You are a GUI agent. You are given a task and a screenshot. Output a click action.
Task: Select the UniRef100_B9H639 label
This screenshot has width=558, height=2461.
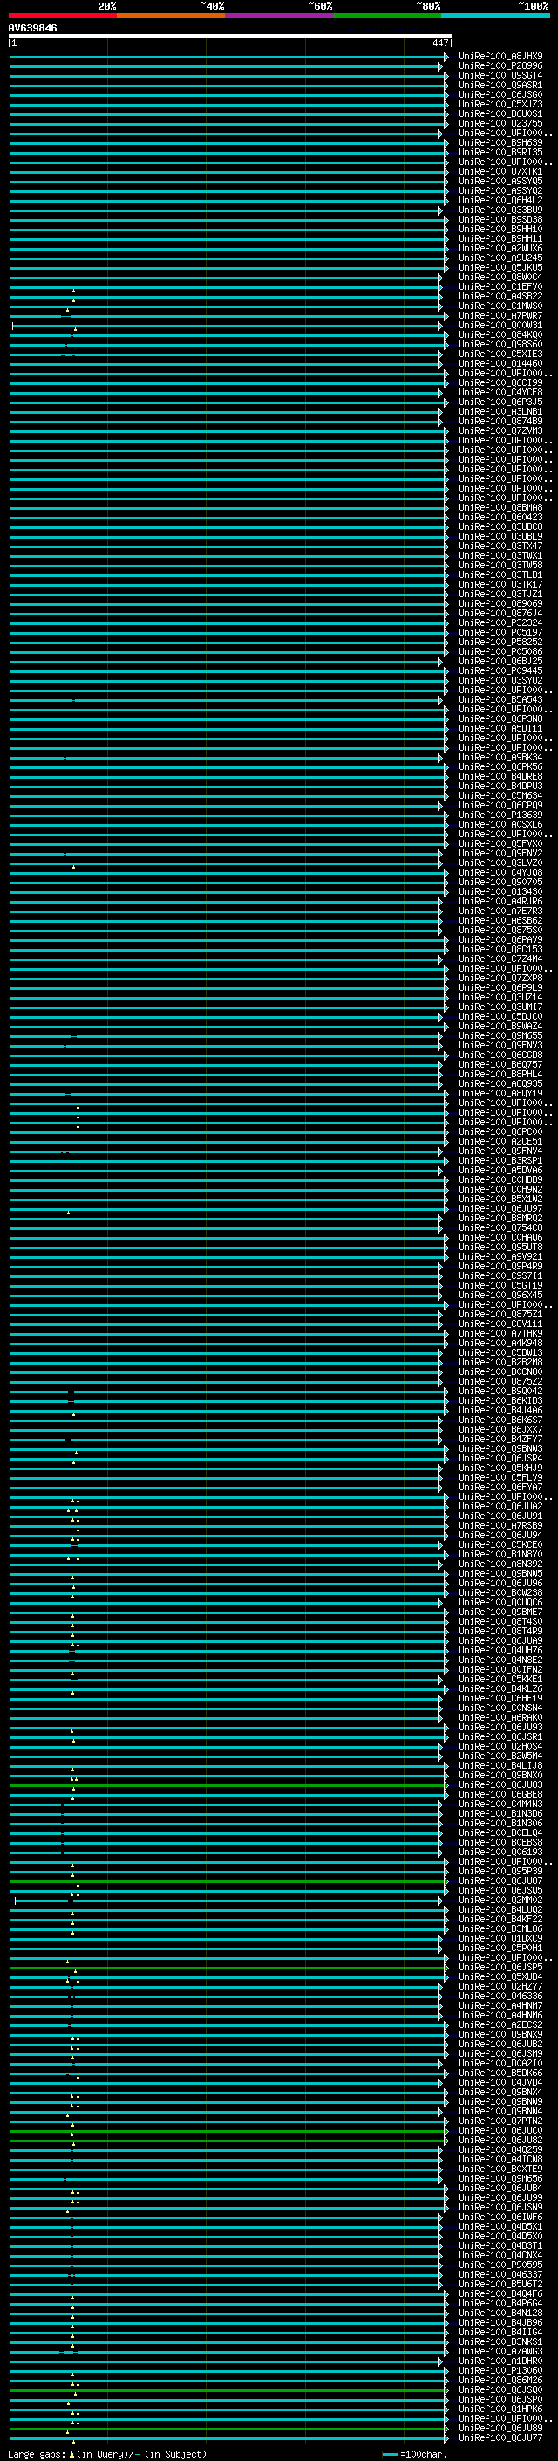click(500, 142)
